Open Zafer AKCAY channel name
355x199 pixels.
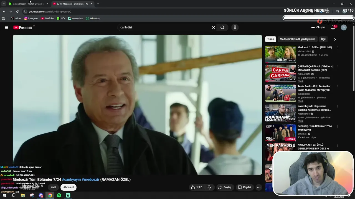(x=304, y=74)
